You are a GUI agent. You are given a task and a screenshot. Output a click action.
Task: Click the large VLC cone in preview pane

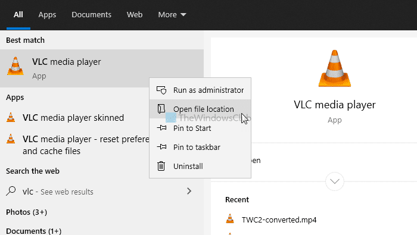click(x=335, y=68)
